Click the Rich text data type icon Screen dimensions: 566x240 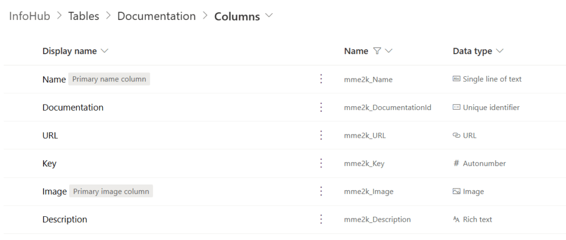point(456,220)
